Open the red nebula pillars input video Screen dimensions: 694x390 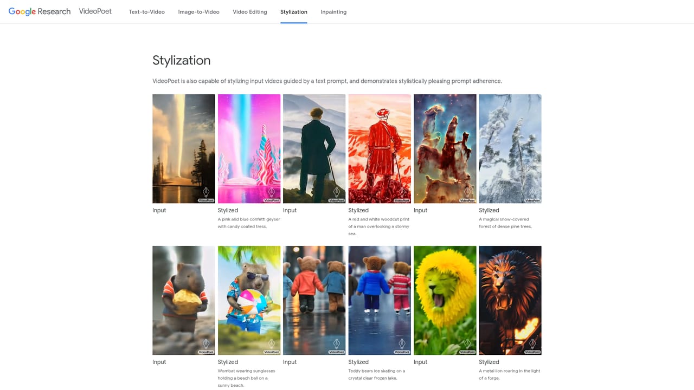pyautogui.click(x=445, y=149)
